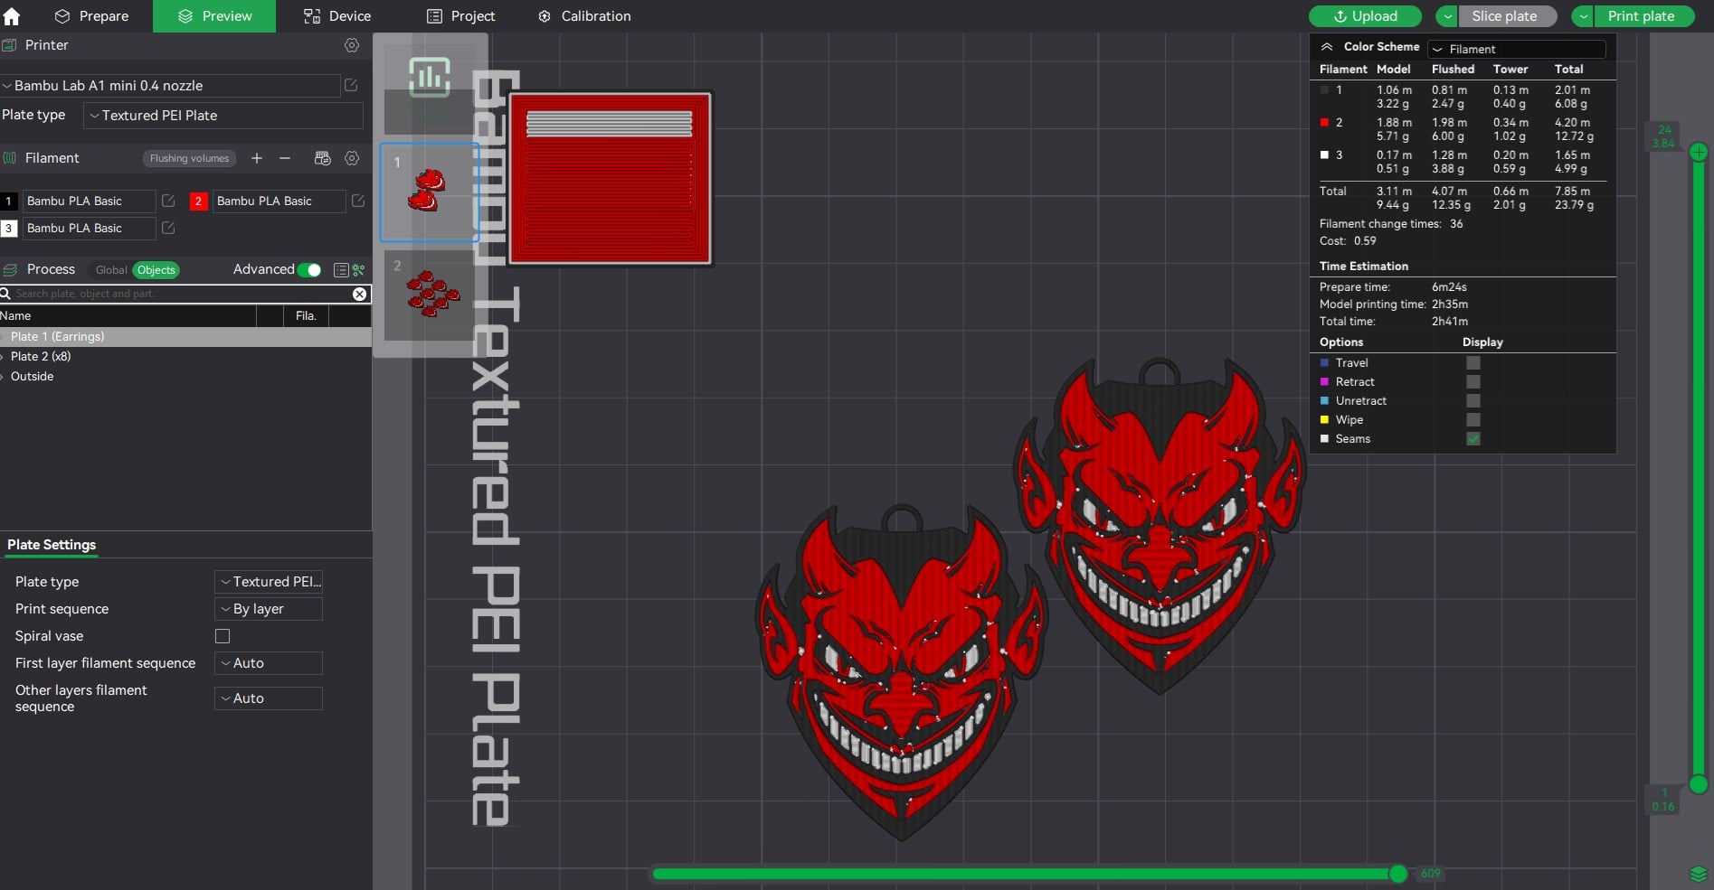
Task: Switch to the Calibration tab
Action: click(x=584, y=16)
